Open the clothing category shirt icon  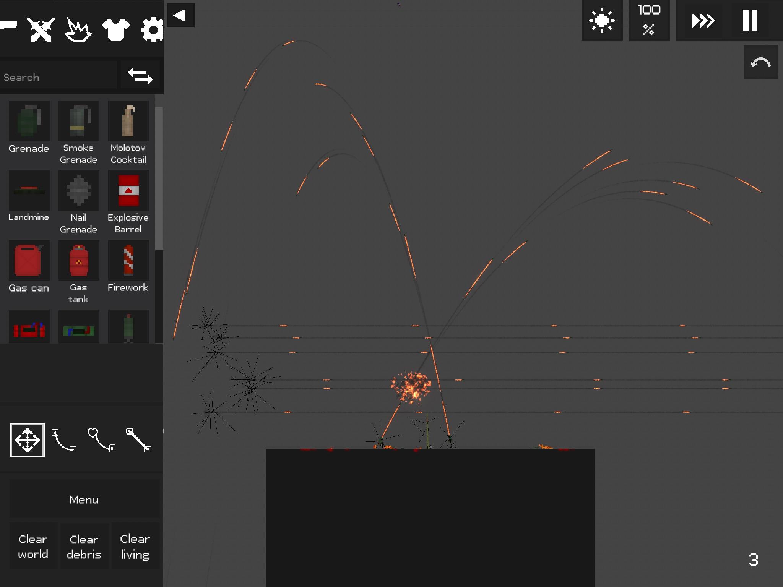coord(116,29)
